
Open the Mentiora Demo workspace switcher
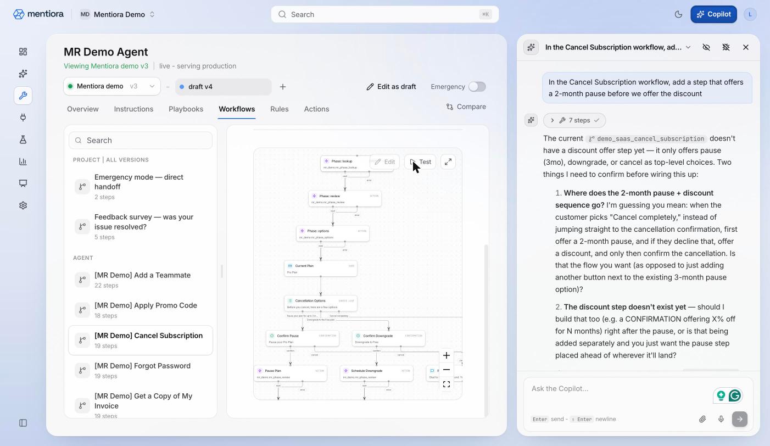[118, 14]
